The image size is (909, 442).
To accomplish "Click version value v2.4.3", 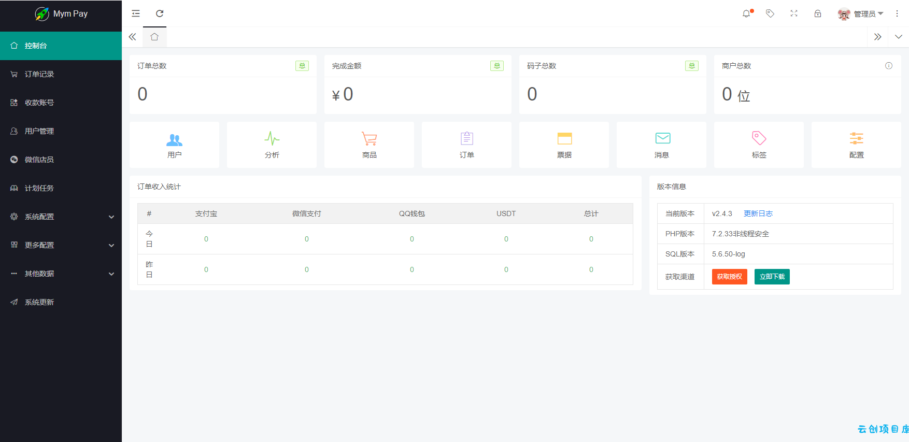I will pyautogui.click(x=722, y=213).
